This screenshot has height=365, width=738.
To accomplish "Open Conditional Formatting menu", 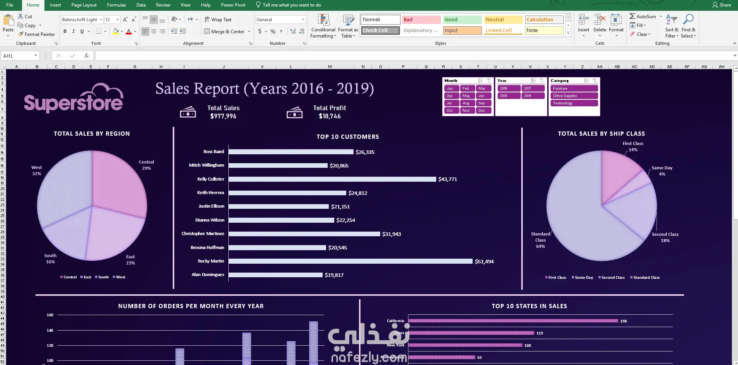I will [x=323, y=26].
